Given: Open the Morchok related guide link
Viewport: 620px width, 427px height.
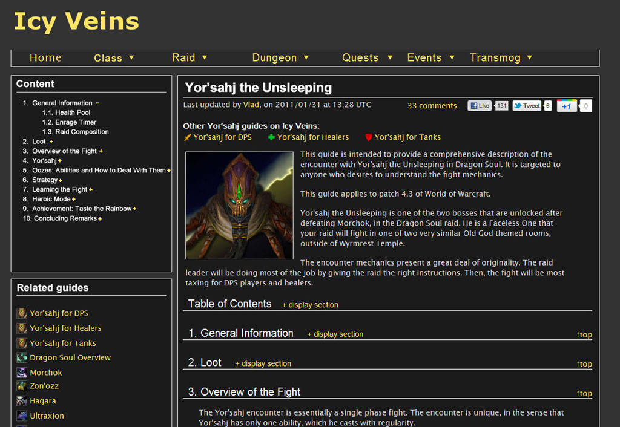Looking at the screenshot, I should point(46,373).
